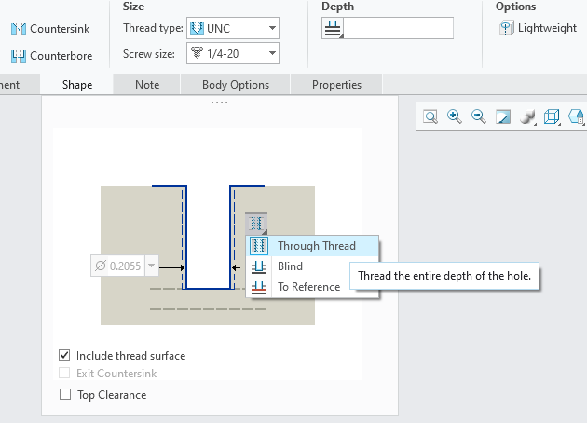The height and width of the screenshot is (423, 587).
Task: Expand the Screw size 1/4-20 dropdown
Action: click(x=232, y=54)
